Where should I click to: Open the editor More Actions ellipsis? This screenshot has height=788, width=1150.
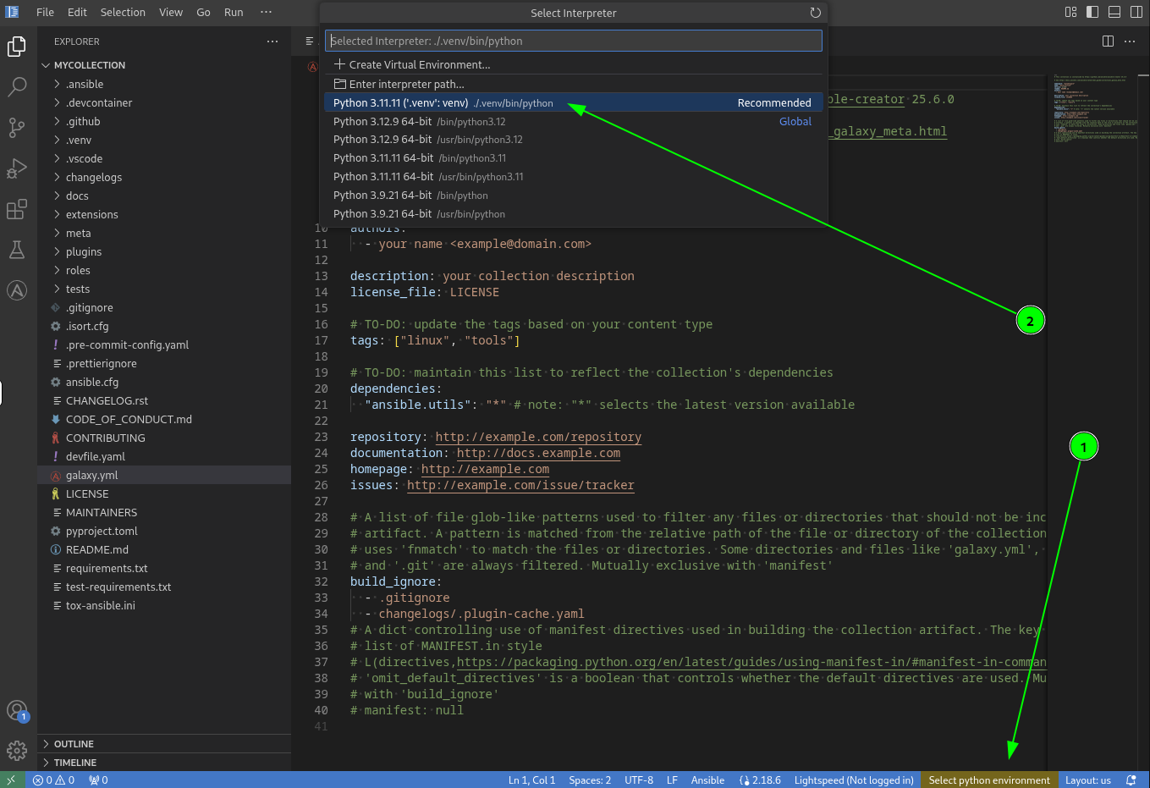[1130, 41]
